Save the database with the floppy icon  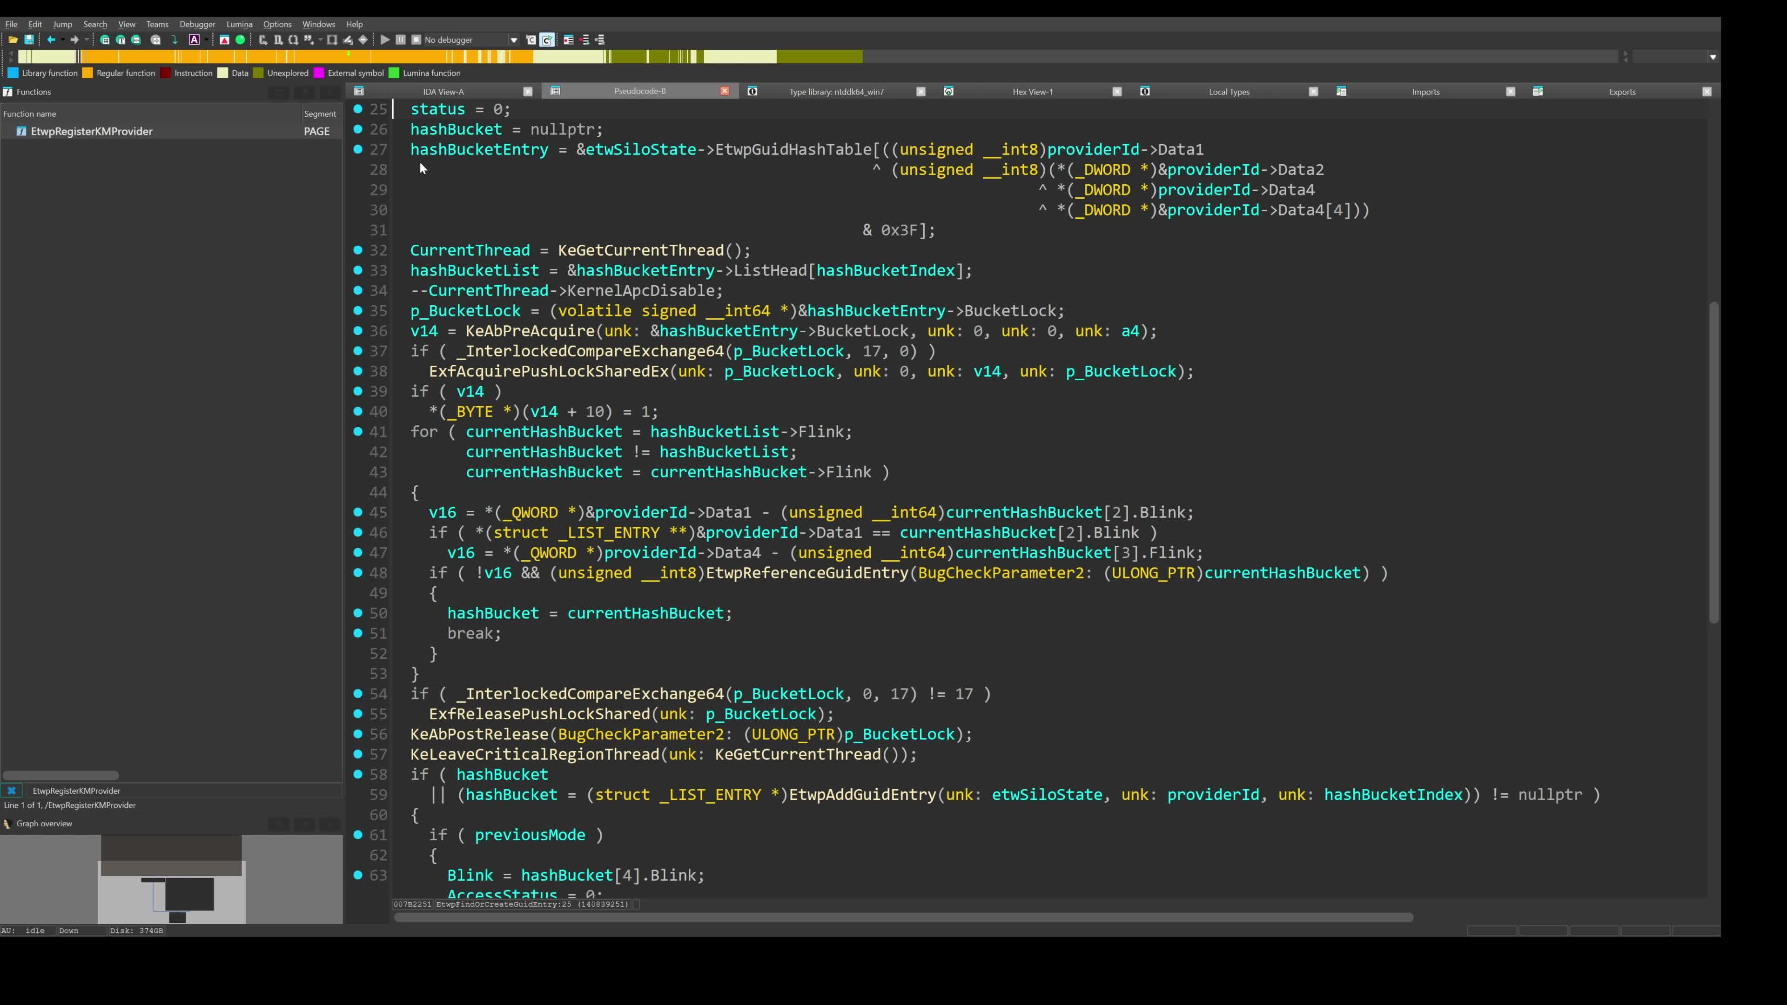click(29, 40)
